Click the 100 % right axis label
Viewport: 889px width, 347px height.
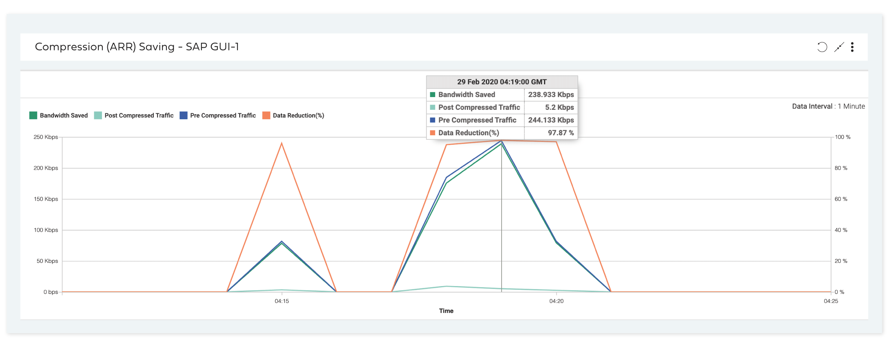(843, 137)
